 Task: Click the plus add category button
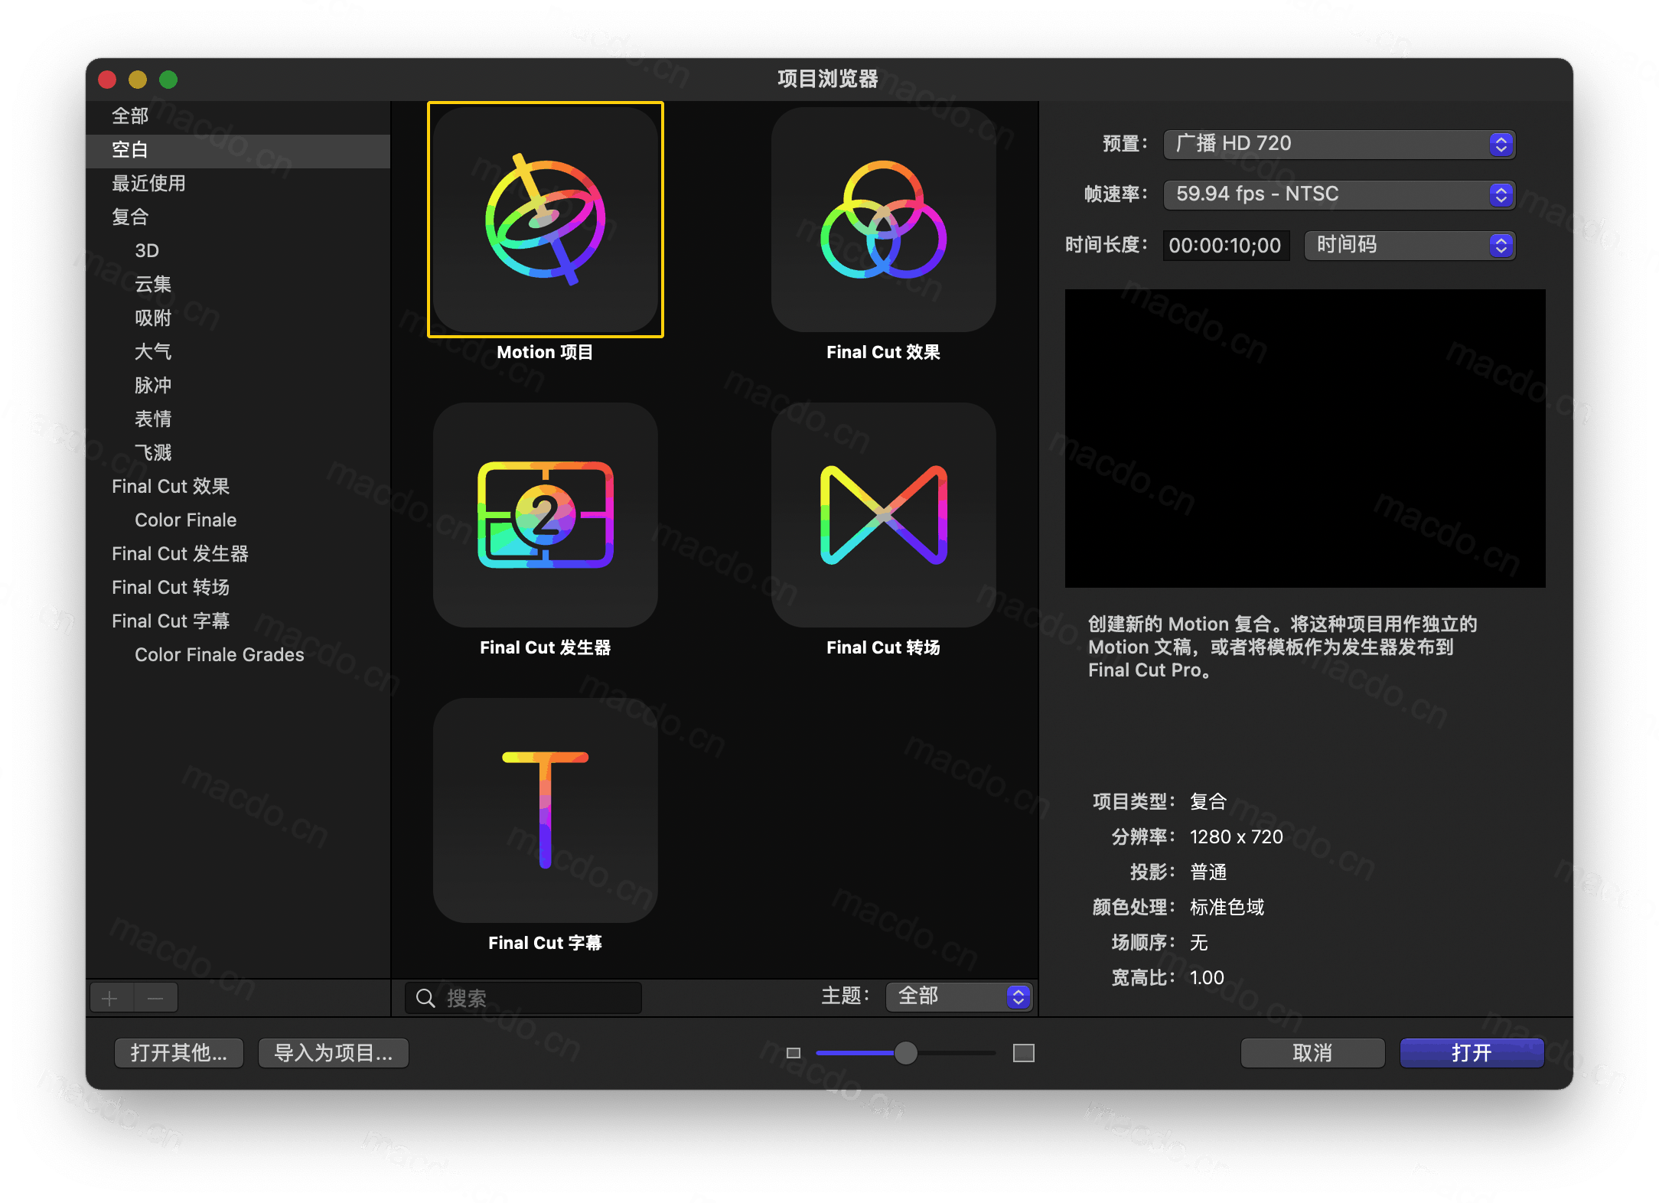110,998
